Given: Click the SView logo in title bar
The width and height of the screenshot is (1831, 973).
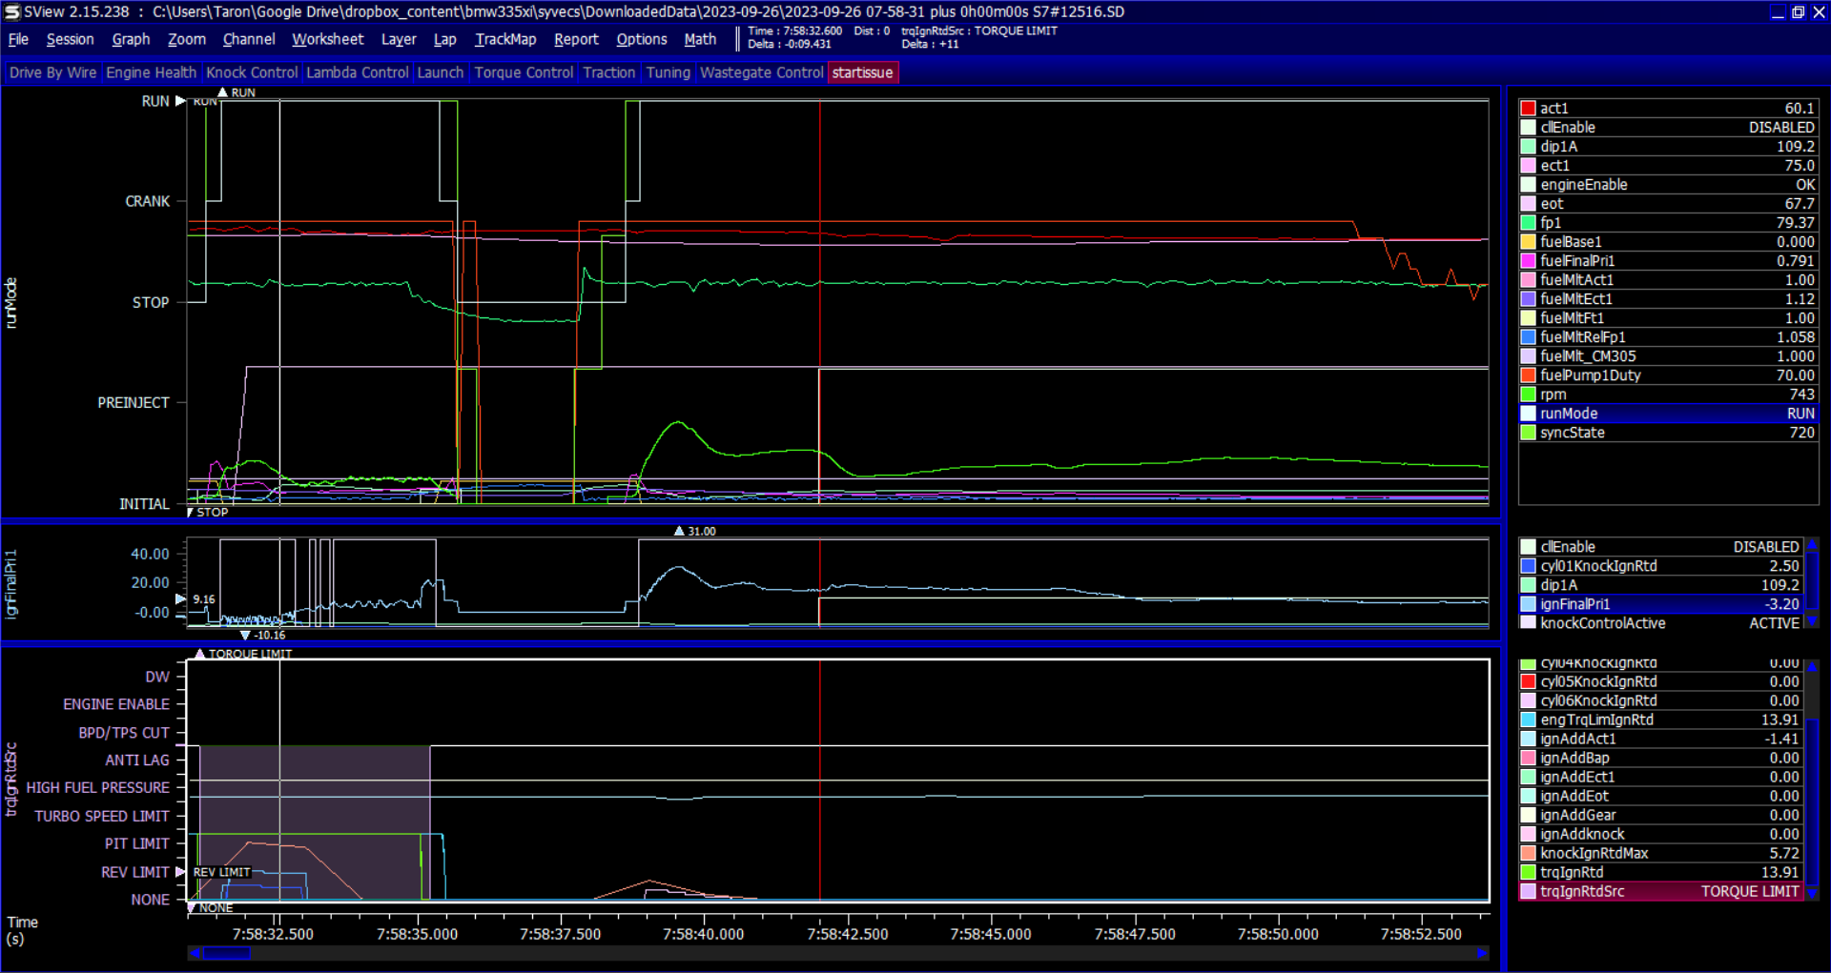Looking at the screenshot, I should 12,11.
